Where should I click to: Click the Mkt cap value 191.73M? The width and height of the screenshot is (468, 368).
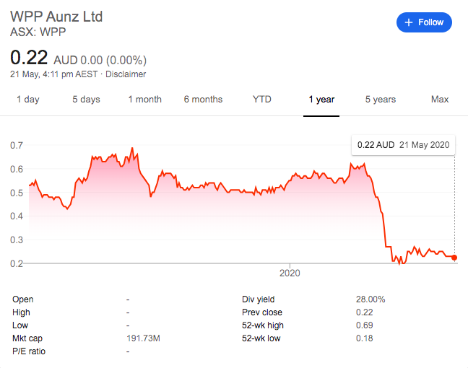pyautogui.click(x=143, y=338)
